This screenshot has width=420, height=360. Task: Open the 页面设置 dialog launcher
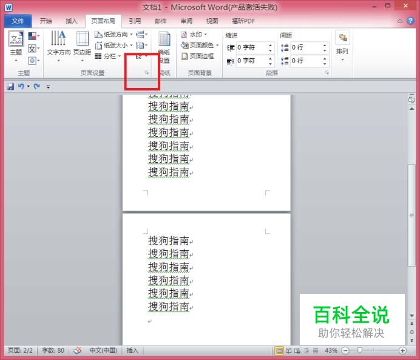pyautogui.click(x=146, y=73)
